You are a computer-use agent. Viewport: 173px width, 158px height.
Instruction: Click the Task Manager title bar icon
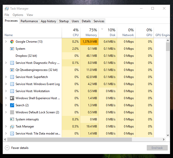pos(7,9)
